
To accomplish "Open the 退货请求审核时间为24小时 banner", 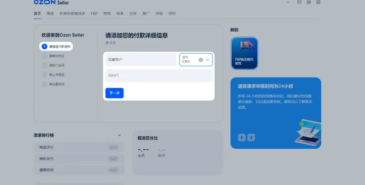I will click(x=276, y=113).
